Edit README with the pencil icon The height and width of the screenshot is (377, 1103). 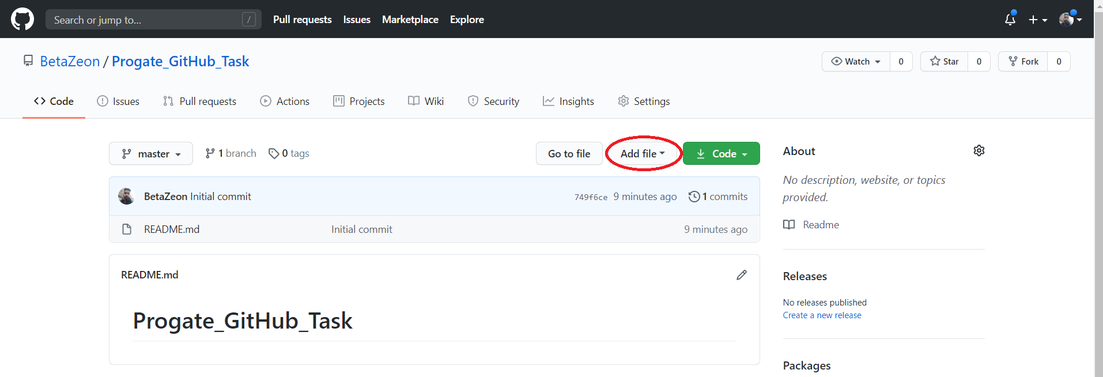(742, 275)
